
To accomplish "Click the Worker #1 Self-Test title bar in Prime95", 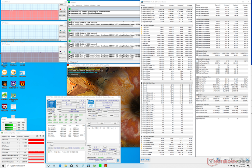I will click(104, 20).
